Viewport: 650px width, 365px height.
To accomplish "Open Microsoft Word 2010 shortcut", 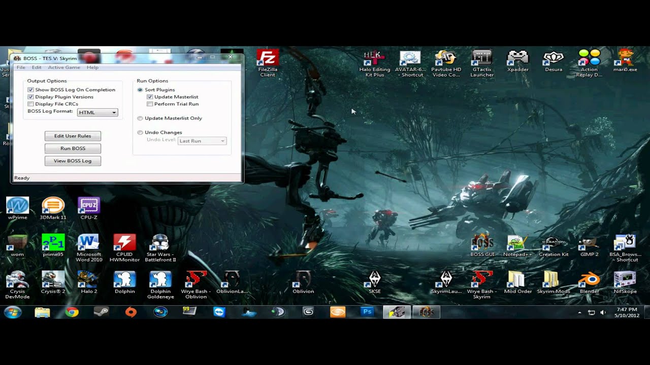I will tap(89, 248).
